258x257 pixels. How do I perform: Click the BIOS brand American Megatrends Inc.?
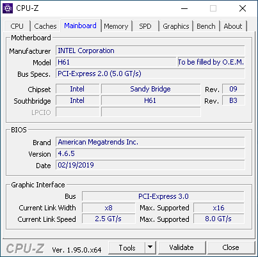[x=150, y=142]
